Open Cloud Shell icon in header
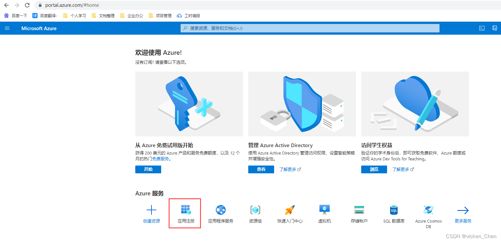501x242 pixels. point(482,28)
